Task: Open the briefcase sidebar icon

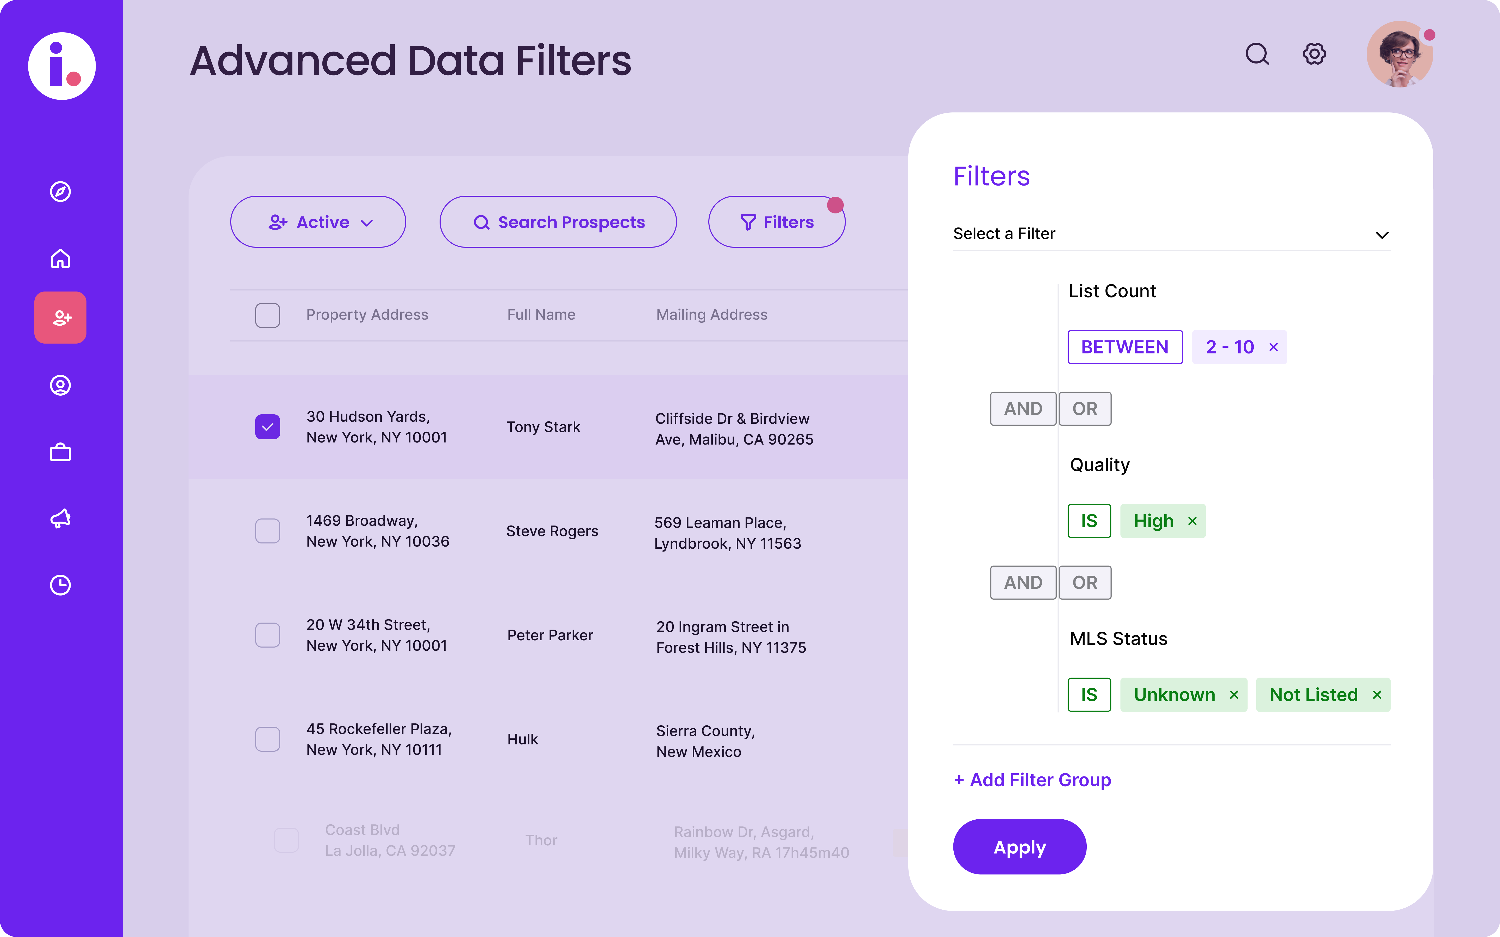Action: coord(60,452)
